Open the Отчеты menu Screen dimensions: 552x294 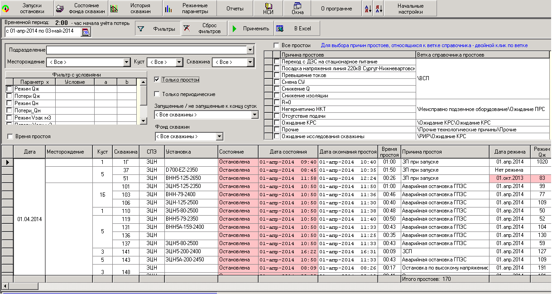point(234,8)
